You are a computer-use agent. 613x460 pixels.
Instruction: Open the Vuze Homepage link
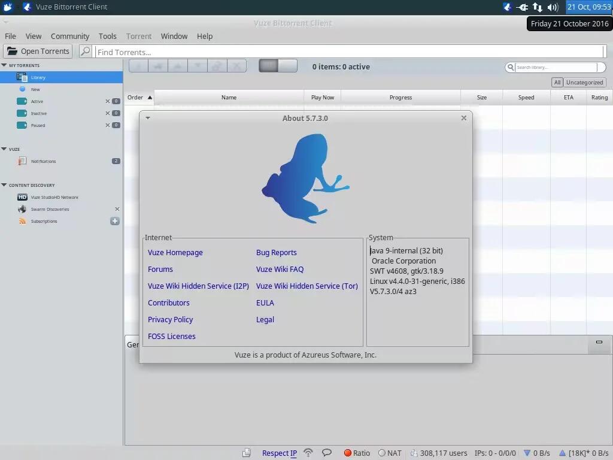[175, 253]
